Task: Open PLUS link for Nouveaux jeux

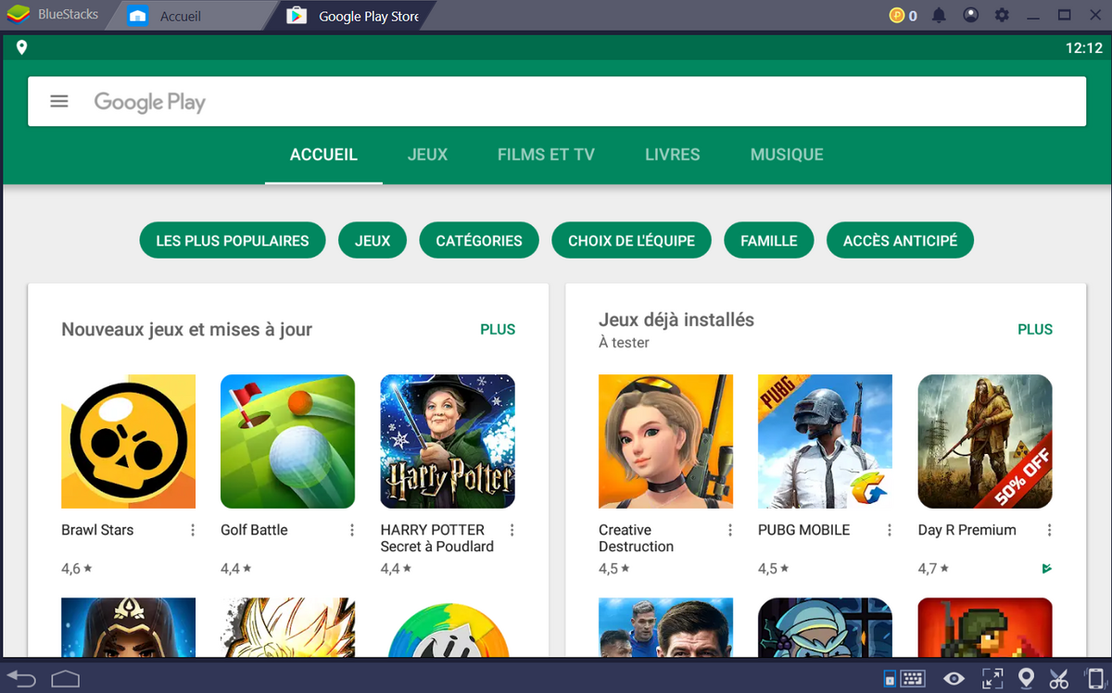Action: point(498,329)
